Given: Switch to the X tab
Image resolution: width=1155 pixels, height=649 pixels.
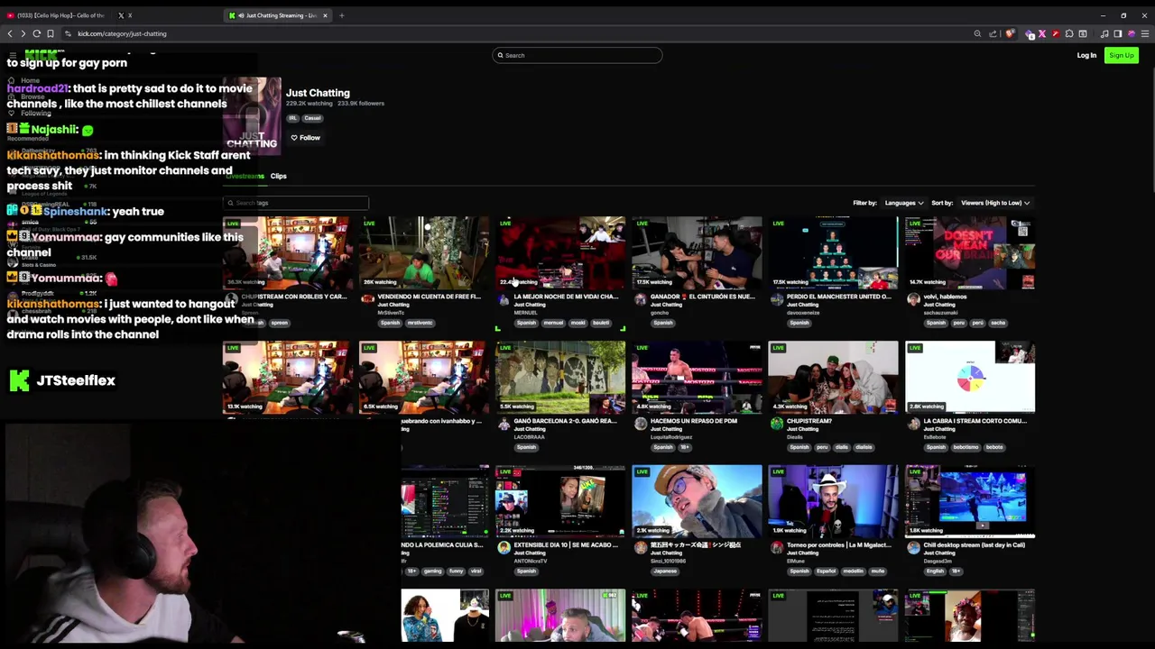Looking at the screenshot, I should tap(125, 15).
